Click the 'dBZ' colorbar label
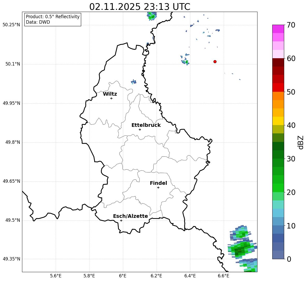 pyautogui.click(x=301, y=142)
